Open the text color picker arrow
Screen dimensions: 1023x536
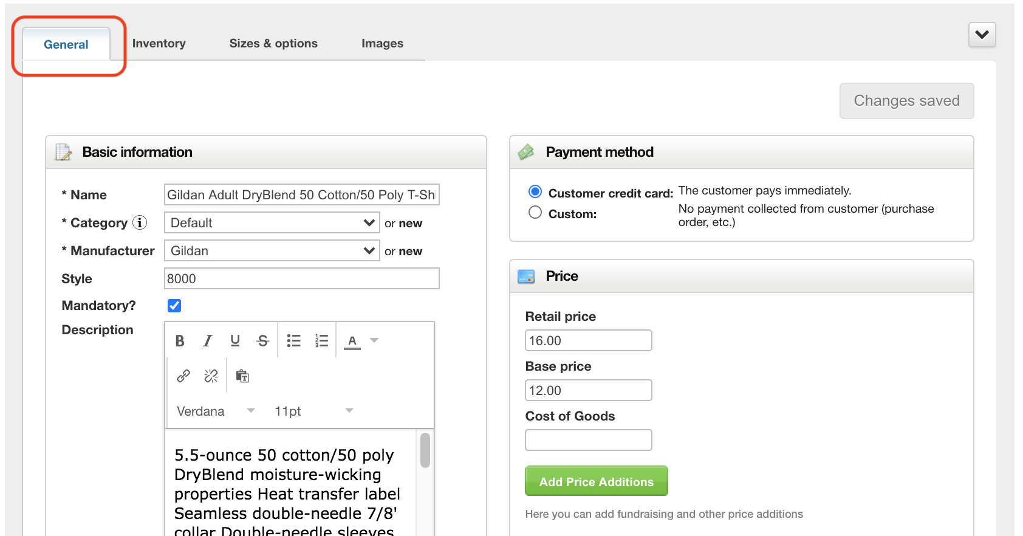374,340
